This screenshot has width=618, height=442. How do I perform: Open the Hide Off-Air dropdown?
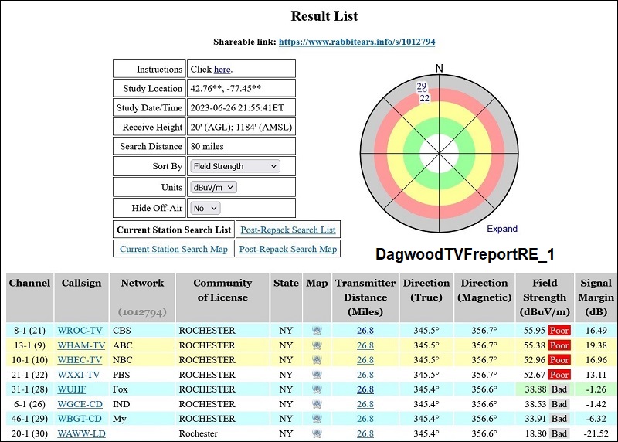tap(205, 208)
